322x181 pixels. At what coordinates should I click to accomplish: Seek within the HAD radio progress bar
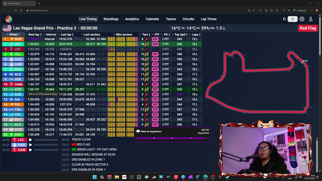[46, 145]
